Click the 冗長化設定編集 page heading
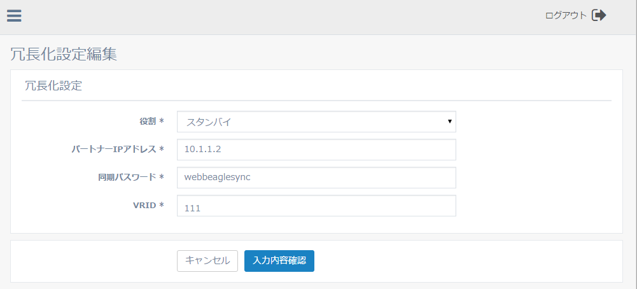637x289 pixels. tap(64, 54)
